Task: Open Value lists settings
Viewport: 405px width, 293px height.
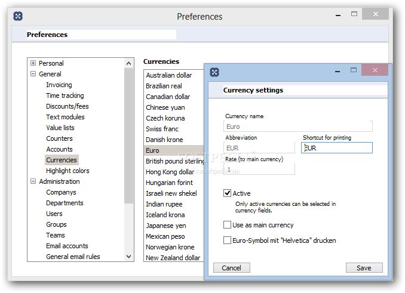Action: [x=60, y=128]
